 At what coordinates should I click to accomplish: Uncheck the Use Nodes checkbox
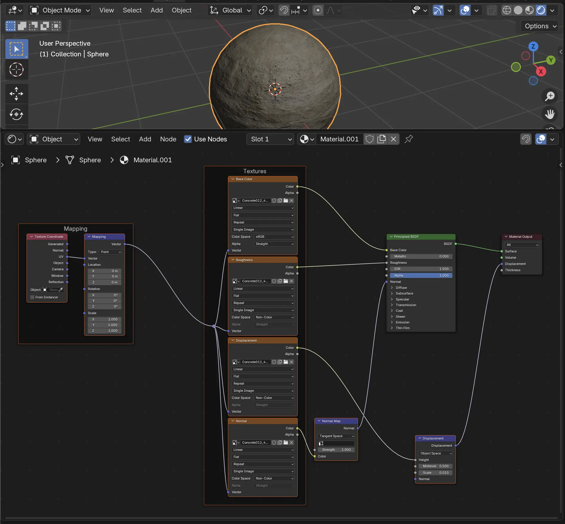[x=188, y=139]
